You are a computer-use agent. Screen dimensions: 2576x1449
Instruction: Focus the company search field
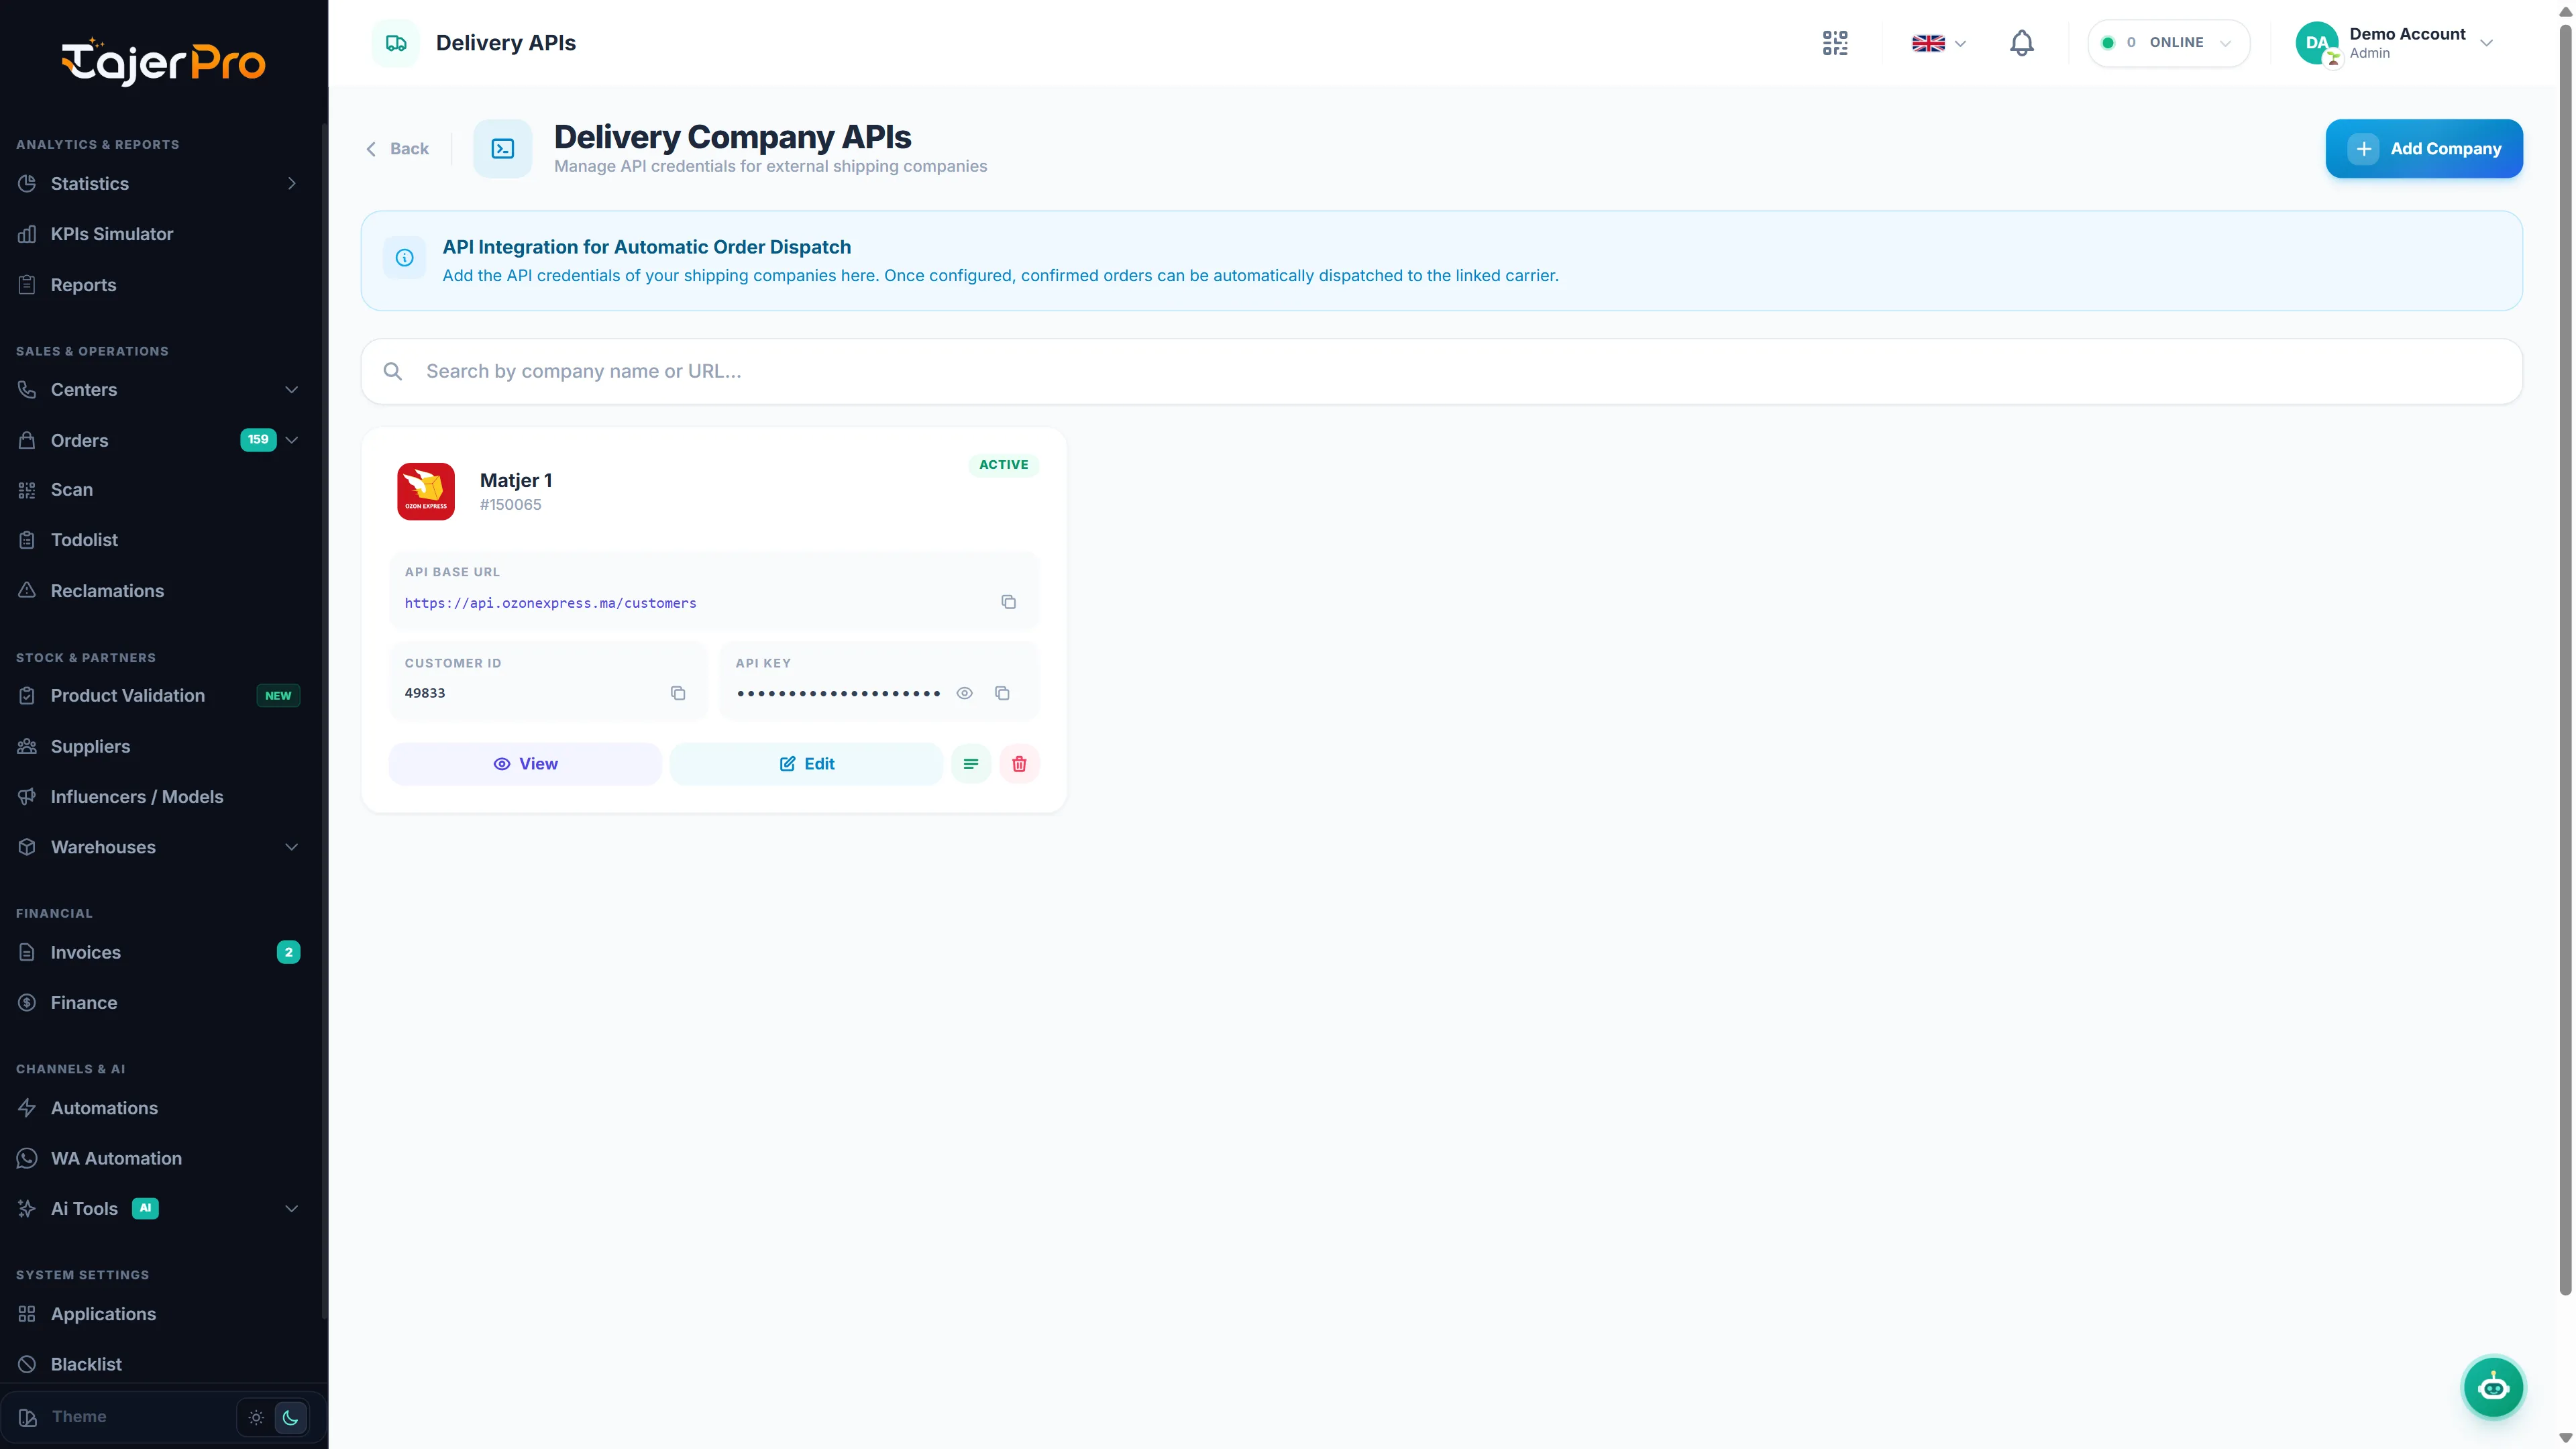(1441, 371)
